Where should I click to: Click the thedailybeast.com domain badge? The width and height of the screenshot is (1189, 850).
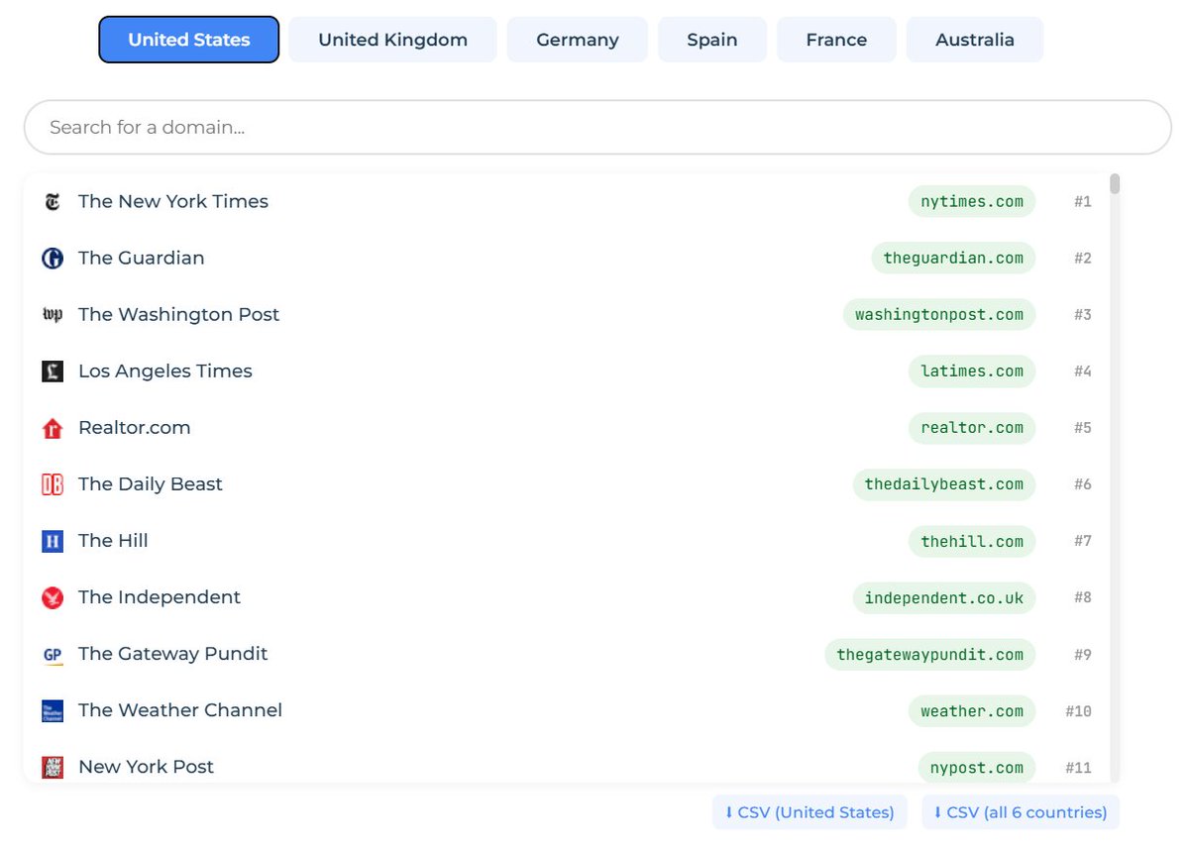click(x=944, y=484)
